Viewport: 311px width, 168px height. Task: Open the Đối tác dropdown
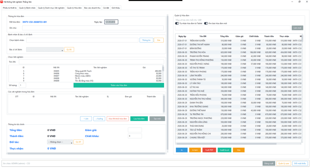[x=60, y=142]
